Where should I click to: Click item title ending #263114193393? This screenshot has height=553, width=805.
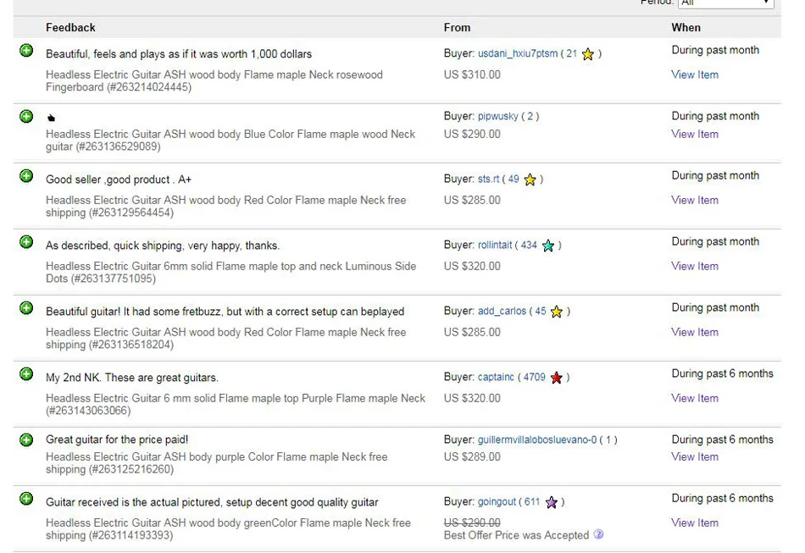[x=229, y=529]
